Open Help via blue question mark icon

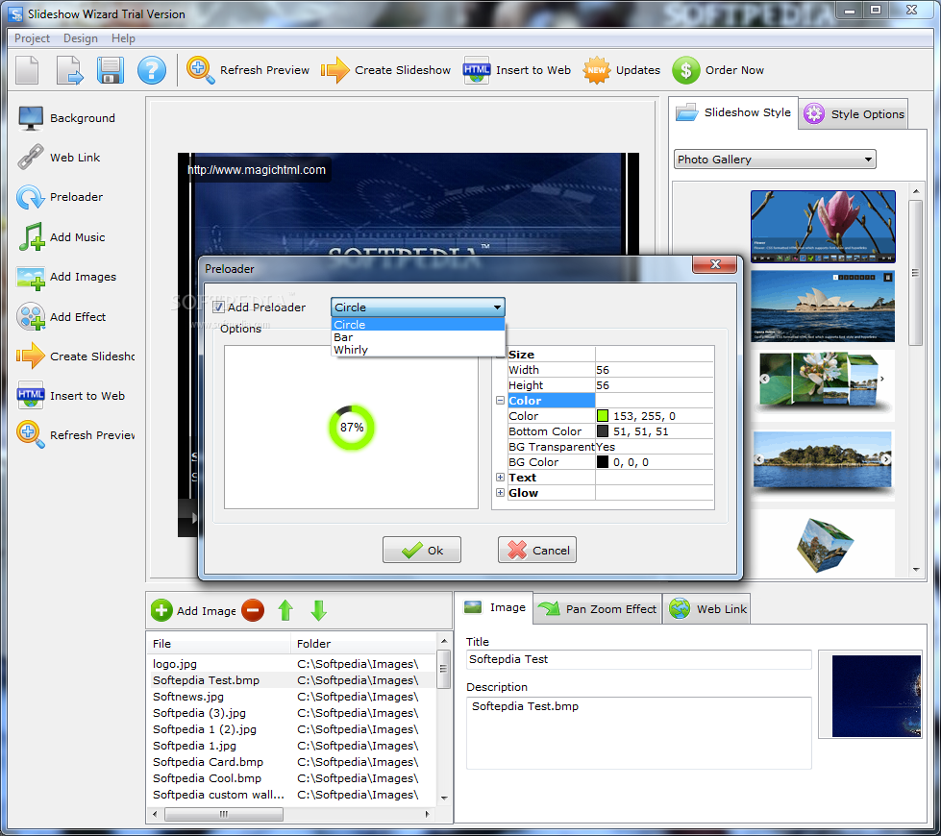point(152,70)
